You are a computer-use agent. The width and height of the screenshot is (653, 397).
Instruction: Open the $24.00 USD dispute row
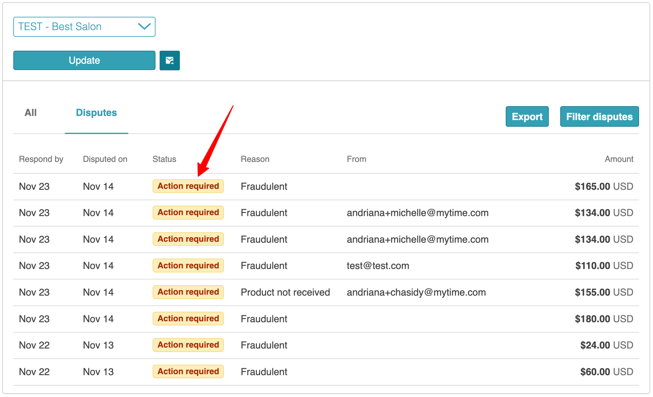[x=606, y=345]
